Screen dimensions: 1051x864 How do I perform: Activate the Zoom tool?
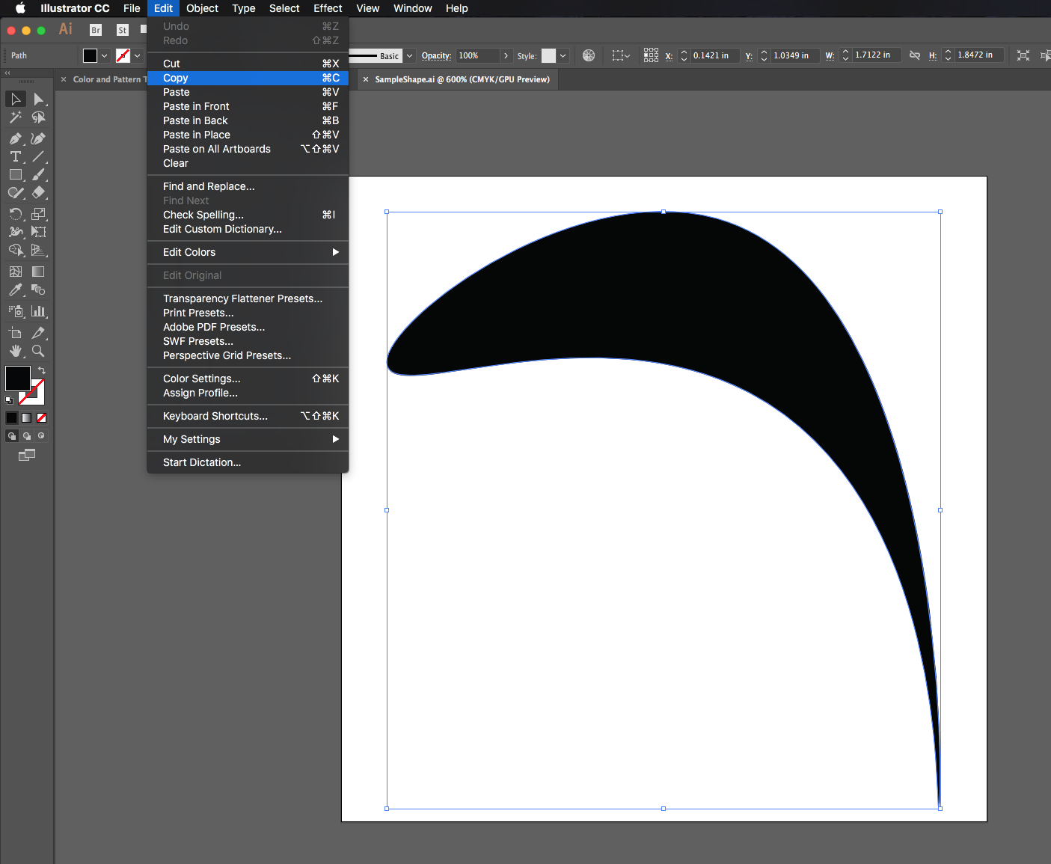[x=38, y=351]
